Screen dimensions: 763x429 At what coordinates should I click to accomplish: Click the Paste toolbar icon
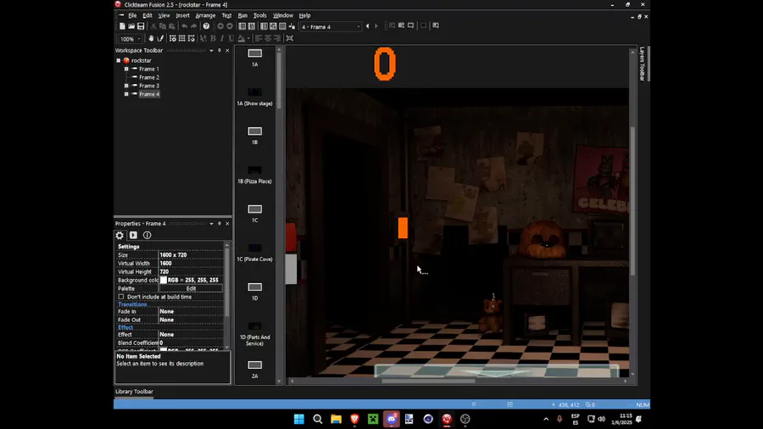pyautogui.click(x=172, y=26)
